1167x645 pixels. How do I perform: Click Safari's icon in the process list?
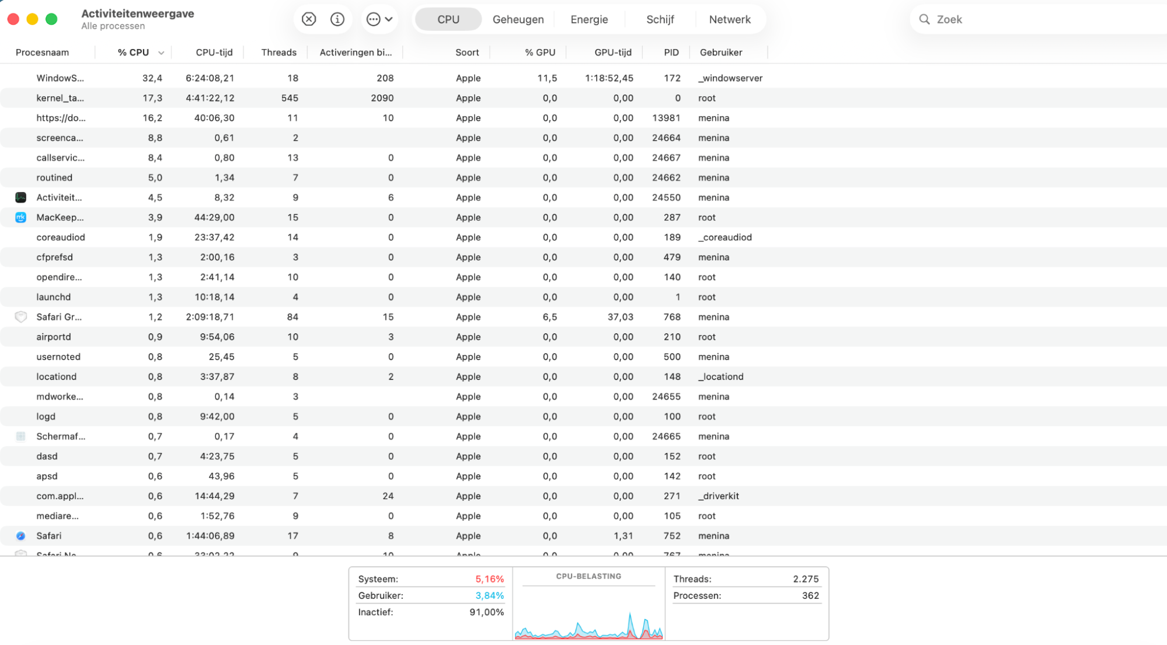21,535
